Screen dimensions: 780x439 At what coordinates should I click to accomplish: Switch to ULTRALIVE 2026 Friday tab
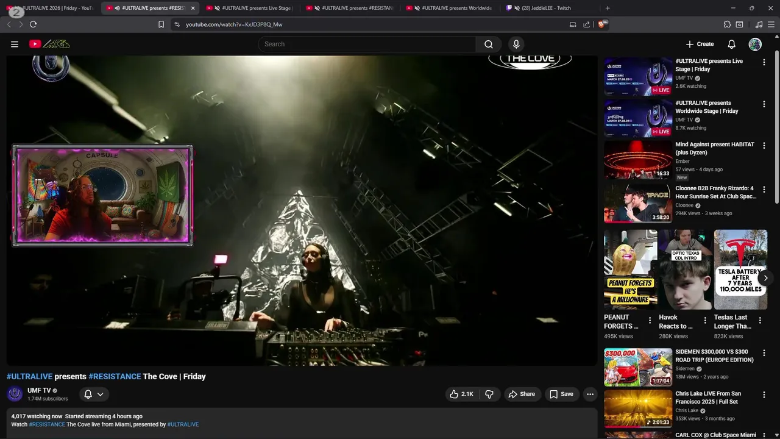51,8
